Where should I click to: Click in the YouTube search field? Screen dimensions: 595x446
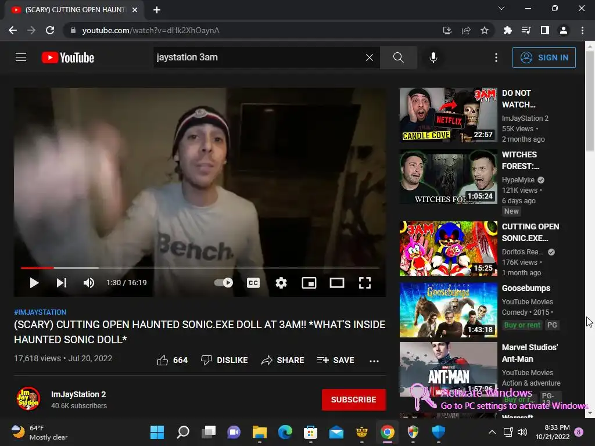coord(259,57)
